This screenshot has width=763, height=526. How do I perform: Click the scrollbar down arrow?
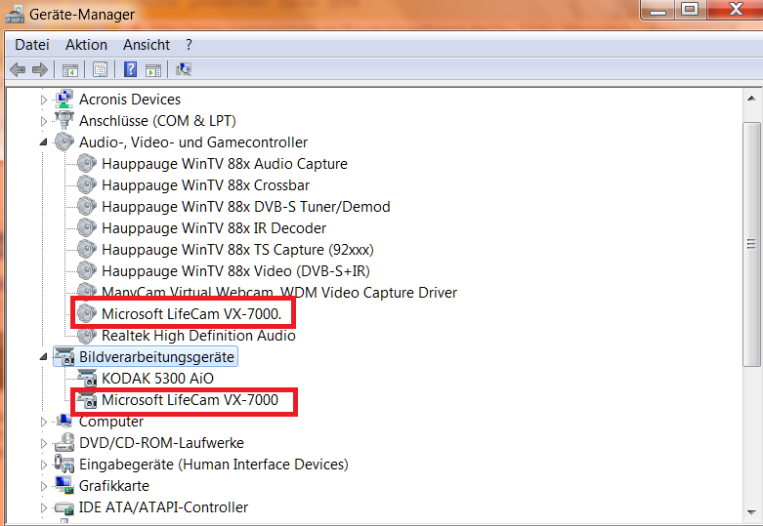[751, 513]
